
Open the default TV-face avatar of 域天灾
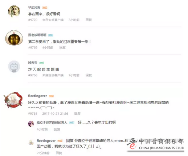pyautogui.click(x=14, y=67)
